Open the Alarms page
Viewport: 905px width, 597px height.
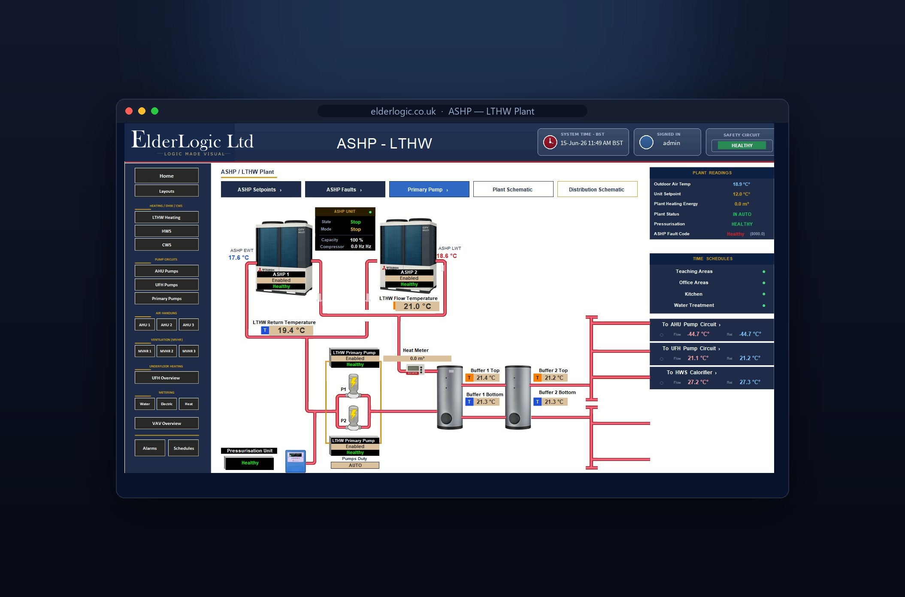150,448
